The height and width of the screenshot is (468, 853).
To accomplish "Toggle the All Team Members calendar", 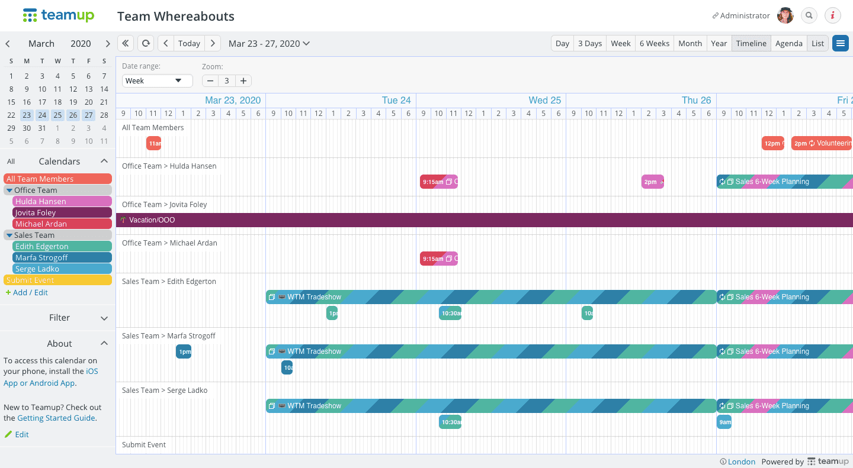I will [x=57, y=179].
